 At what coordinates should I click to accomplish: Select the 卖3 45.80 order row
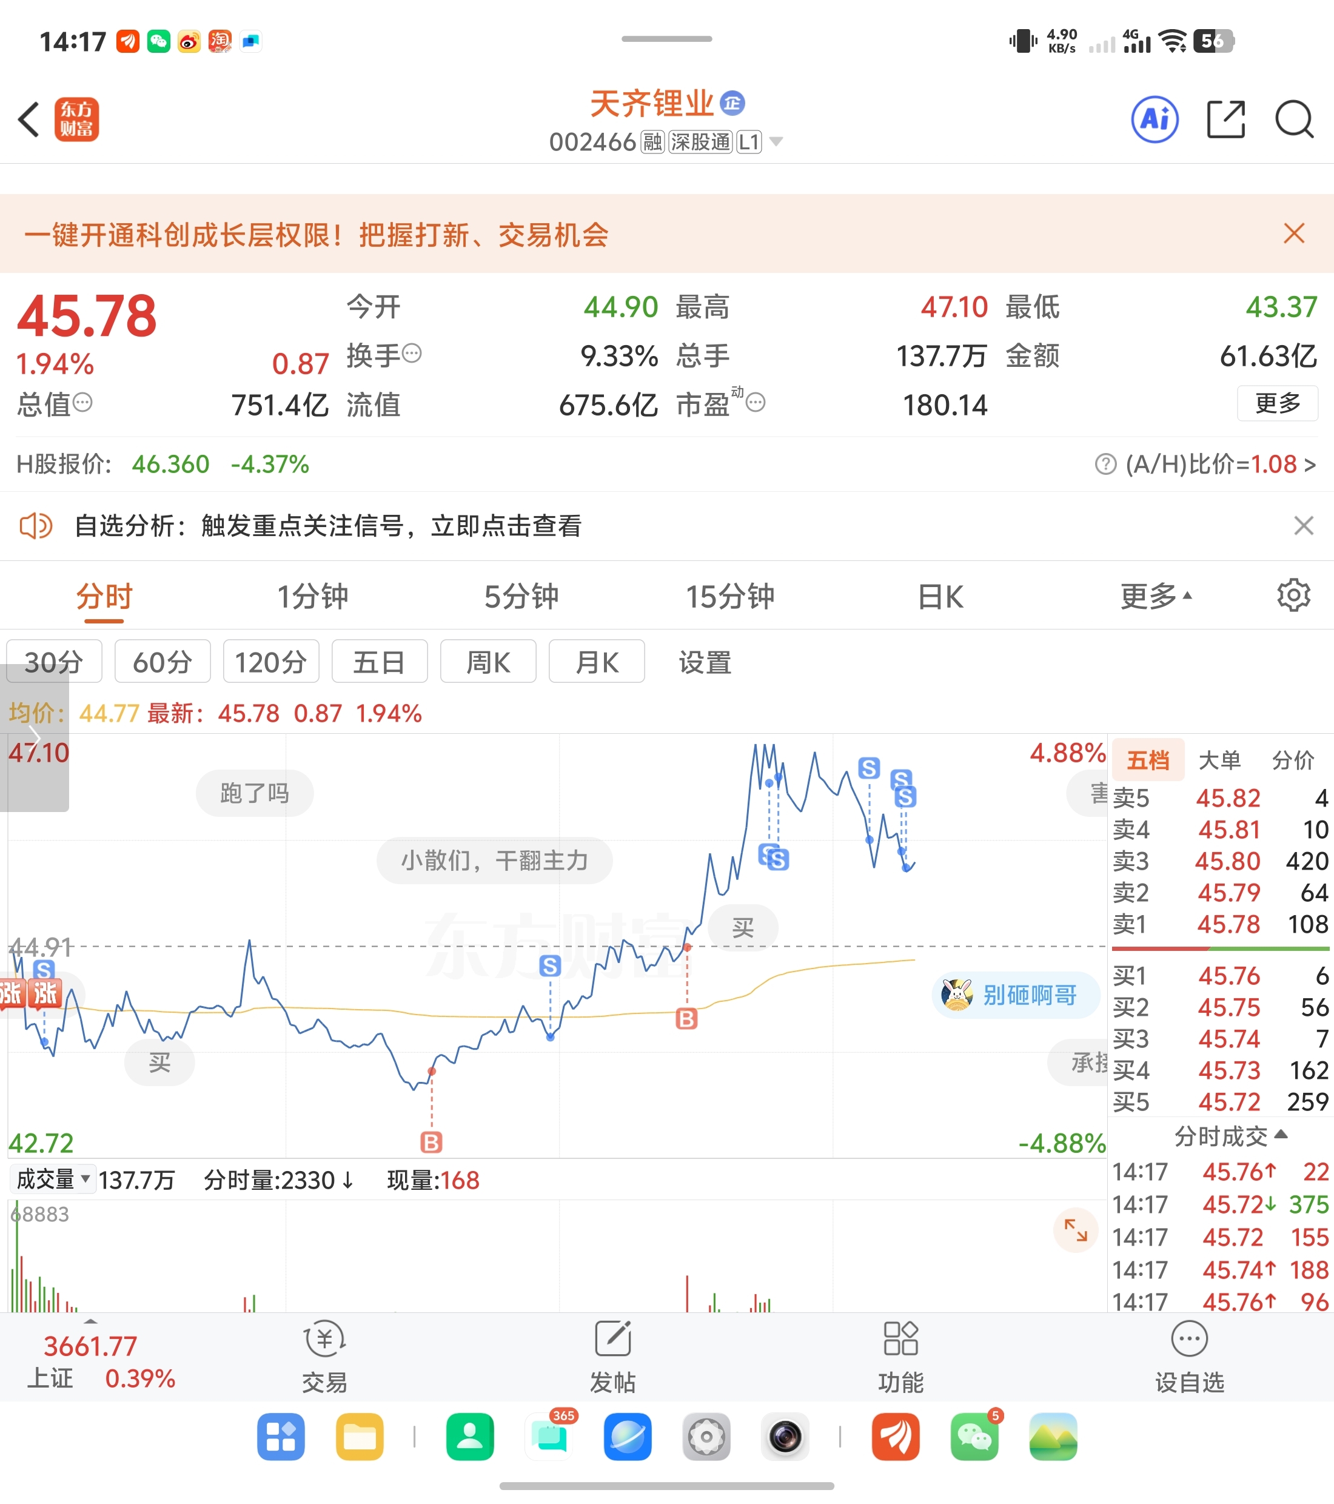pyautogui.click(x=1220, y=861)
